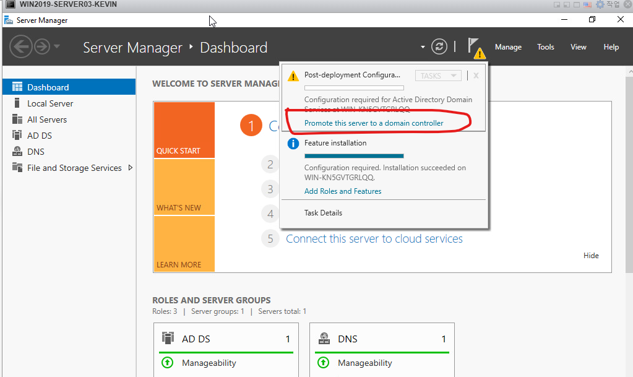Click step number 5 circle
The image size is (633, 377).
tap(270, 239)
